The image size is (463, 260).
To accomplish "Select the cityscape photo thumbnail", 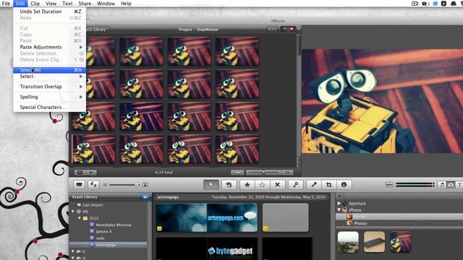I will click(348, 242).
